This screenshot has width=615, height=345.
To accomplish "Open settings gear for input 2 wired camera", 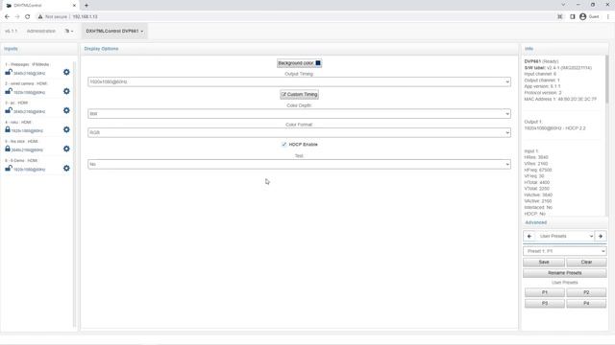I will 66,91.
